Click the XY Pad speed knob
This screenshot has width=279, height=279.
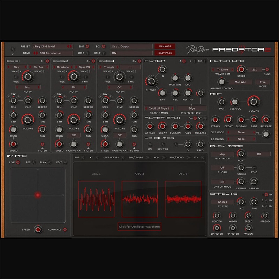coord(38,229)
